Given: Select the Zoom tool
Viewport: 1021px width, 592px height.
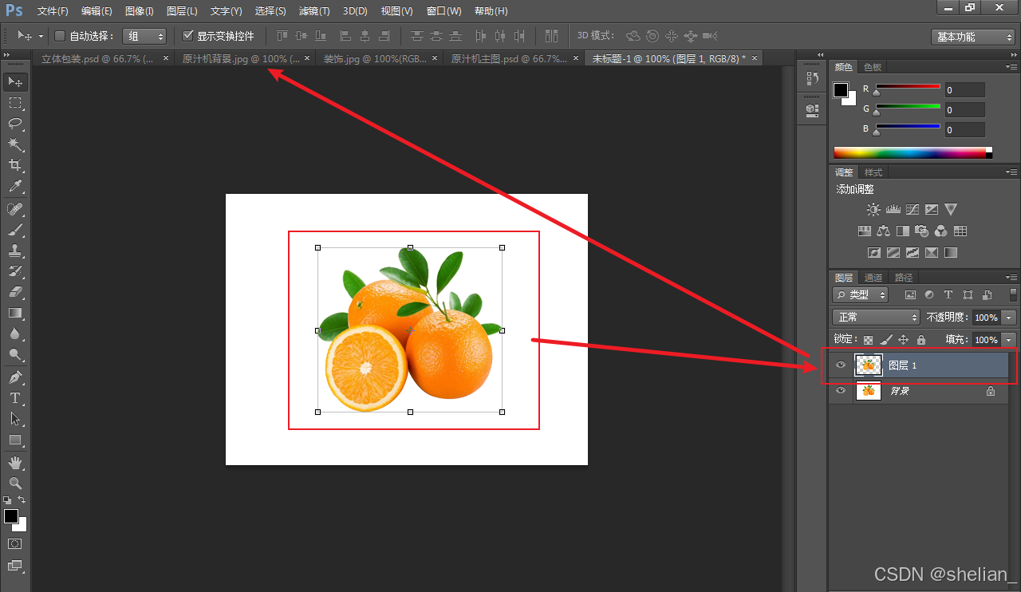Looking at the screenshot, I should (15, 483).
